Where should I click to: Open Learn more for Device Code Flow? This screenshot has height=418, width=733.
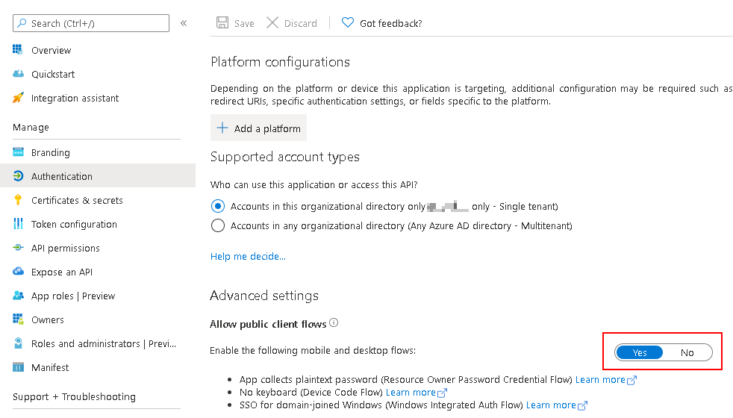click(x=411, y=393)
